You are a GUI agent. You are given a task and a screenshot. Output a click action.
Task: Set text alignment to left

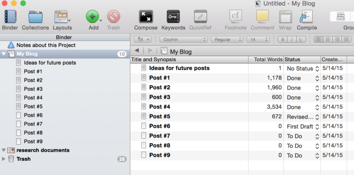319,40
